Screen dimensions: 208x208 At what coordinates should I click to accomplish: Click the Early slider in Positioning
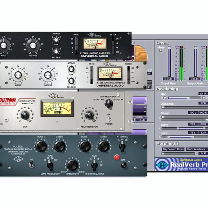click(x=185, y=128)
